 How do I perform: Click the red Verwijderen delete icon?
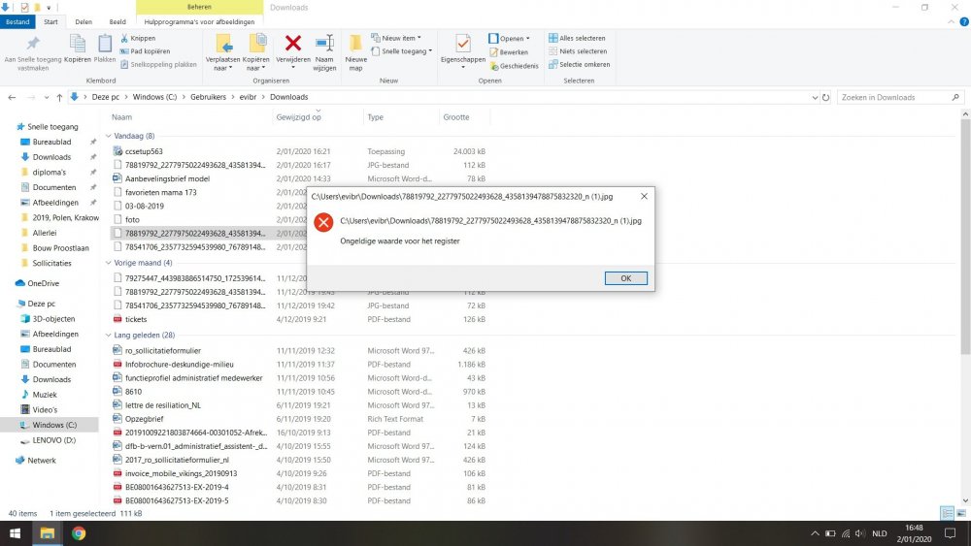(x=293, y=44)
